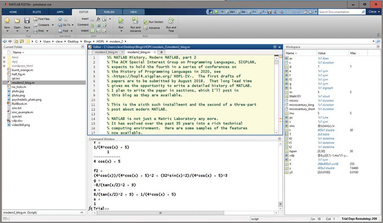Open the Print dropdown arrow
383x223 pixels.
pyautogui.click(x=47, y=31)
